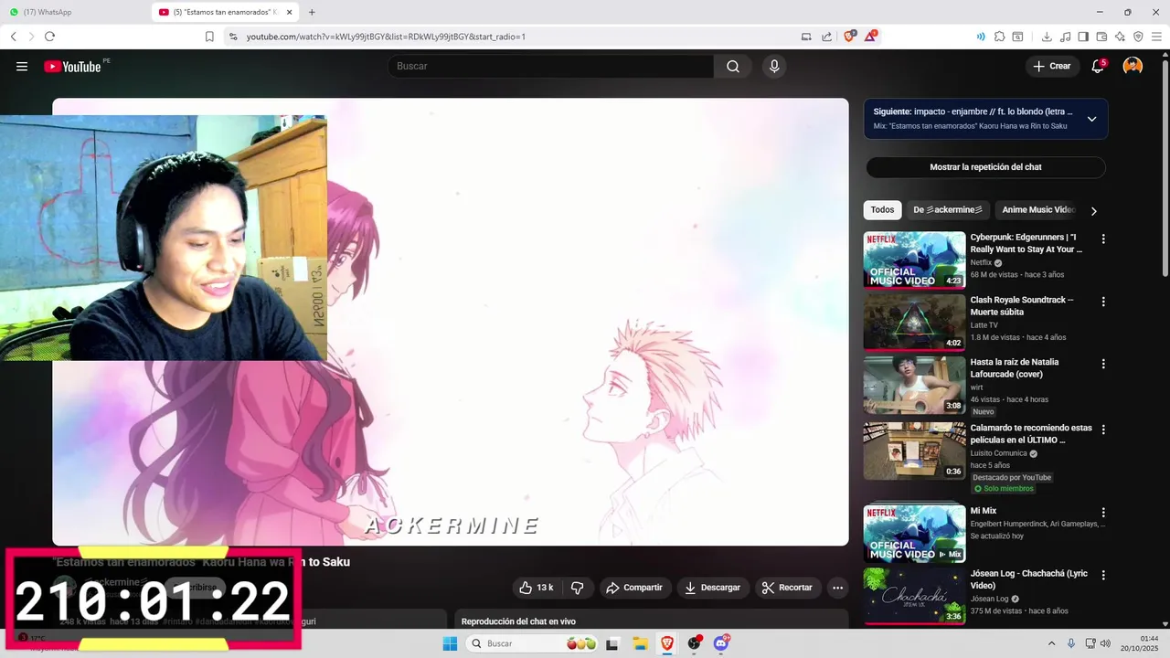1170x658 pixels.
Task: Open options menu for Cyberpunk video
Action: [1102, 239]
